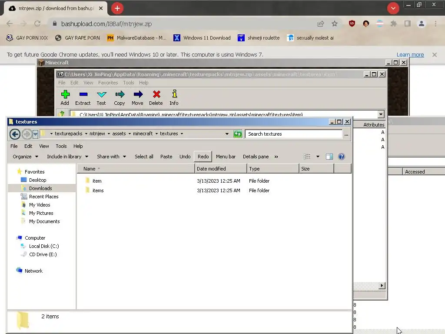Image resolution: width=445 pixels, height=334 pixels.
Task: Open the Favorites menu in 7-Zip
Action: pos(108,83)
